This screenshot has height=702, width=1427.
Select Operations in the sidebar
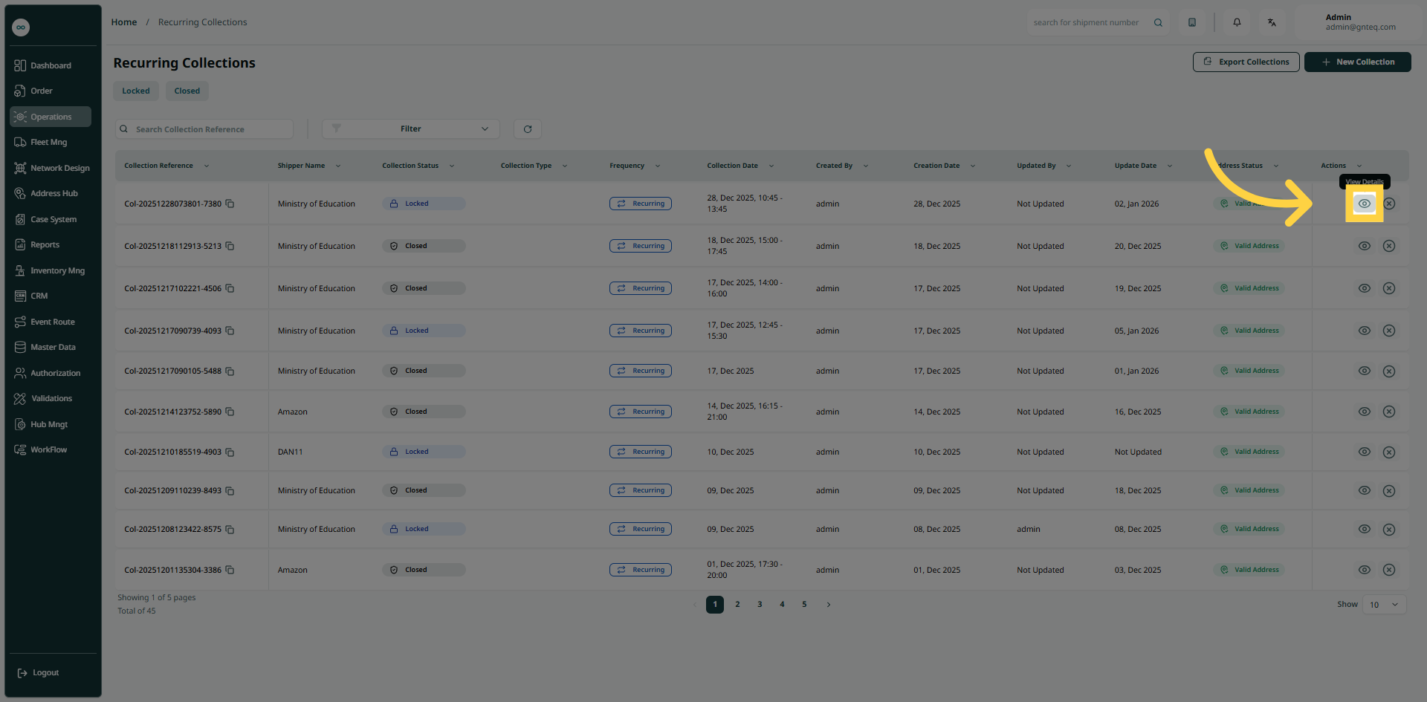pos(51,117)
